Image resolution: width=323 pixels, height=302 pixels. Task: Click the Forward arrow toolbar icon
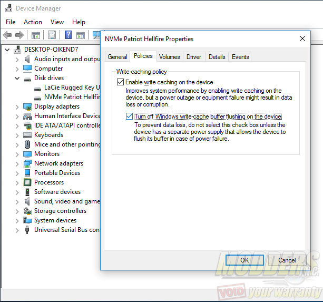coord(19,35)
